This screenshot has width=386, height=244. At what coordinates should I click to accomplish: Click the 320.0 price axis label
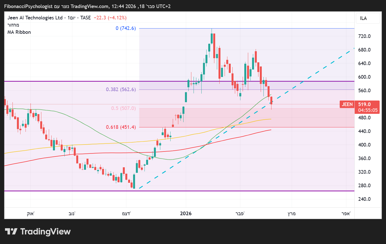[x=364, y=172]
